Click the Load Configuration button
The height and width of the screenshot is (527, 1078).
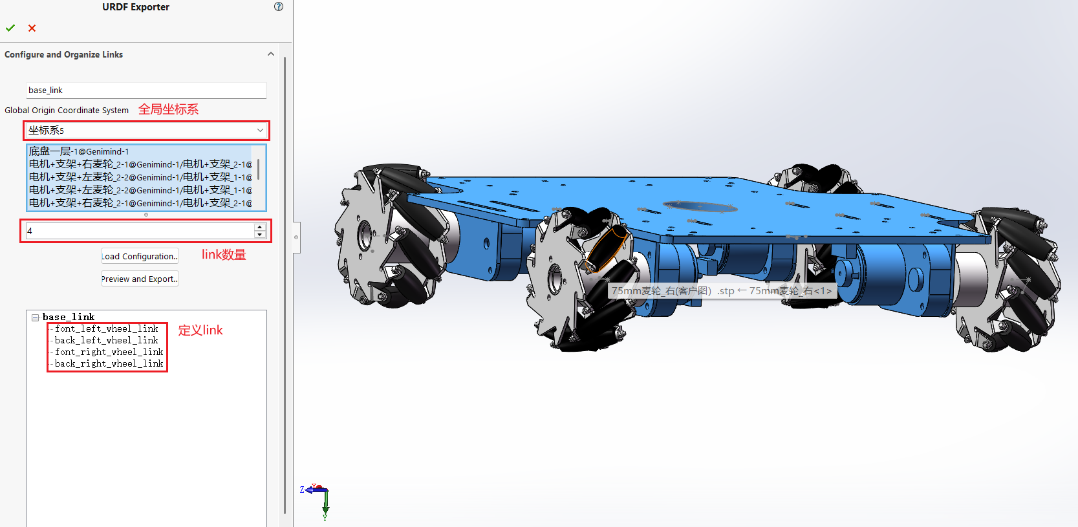pos(140,256)
